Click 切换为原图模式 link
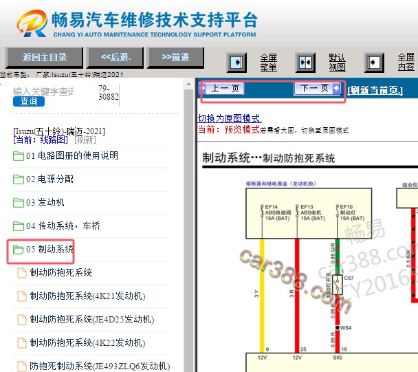The width and height of the screenshot is (418, 372). (230, 118)
